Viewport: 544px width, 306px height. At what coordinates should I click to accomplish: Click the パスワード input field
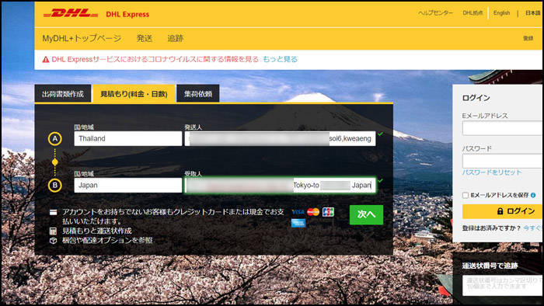pyautogui.click(x=502, y=161)
